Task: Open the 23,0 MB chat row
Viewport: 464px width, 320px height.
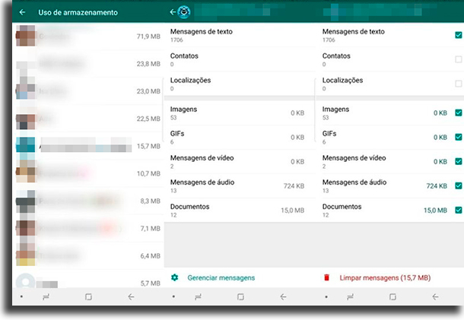Action: point(88,91)
